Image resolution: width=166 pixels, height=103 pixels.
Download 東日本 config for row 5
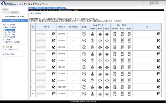click(100, 60)
